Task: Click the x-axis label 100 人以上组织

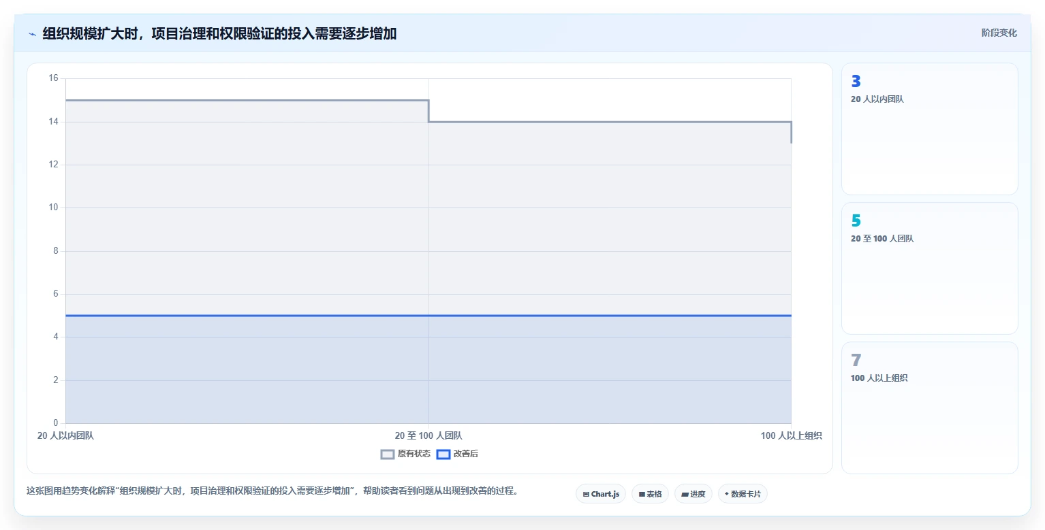Action: [792, 435]
